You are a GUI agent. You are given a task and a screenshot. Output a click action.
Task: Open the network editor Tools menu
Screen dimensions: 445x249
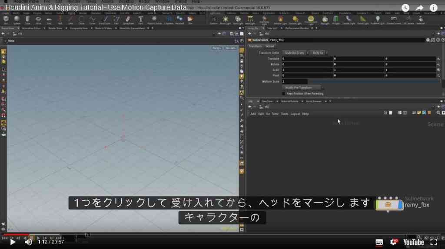(x=284, y=114)
